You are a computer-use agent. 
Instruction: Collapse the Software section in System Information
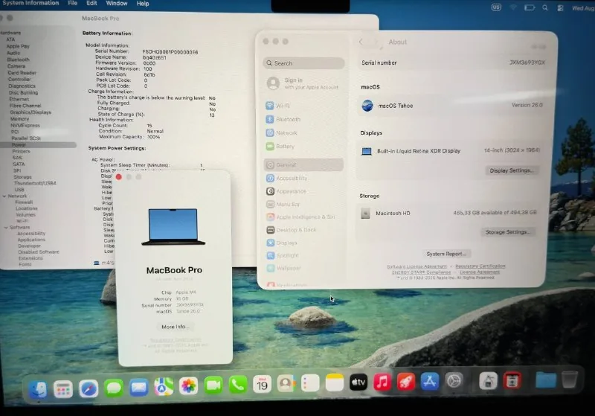click(x=6, y=228)
